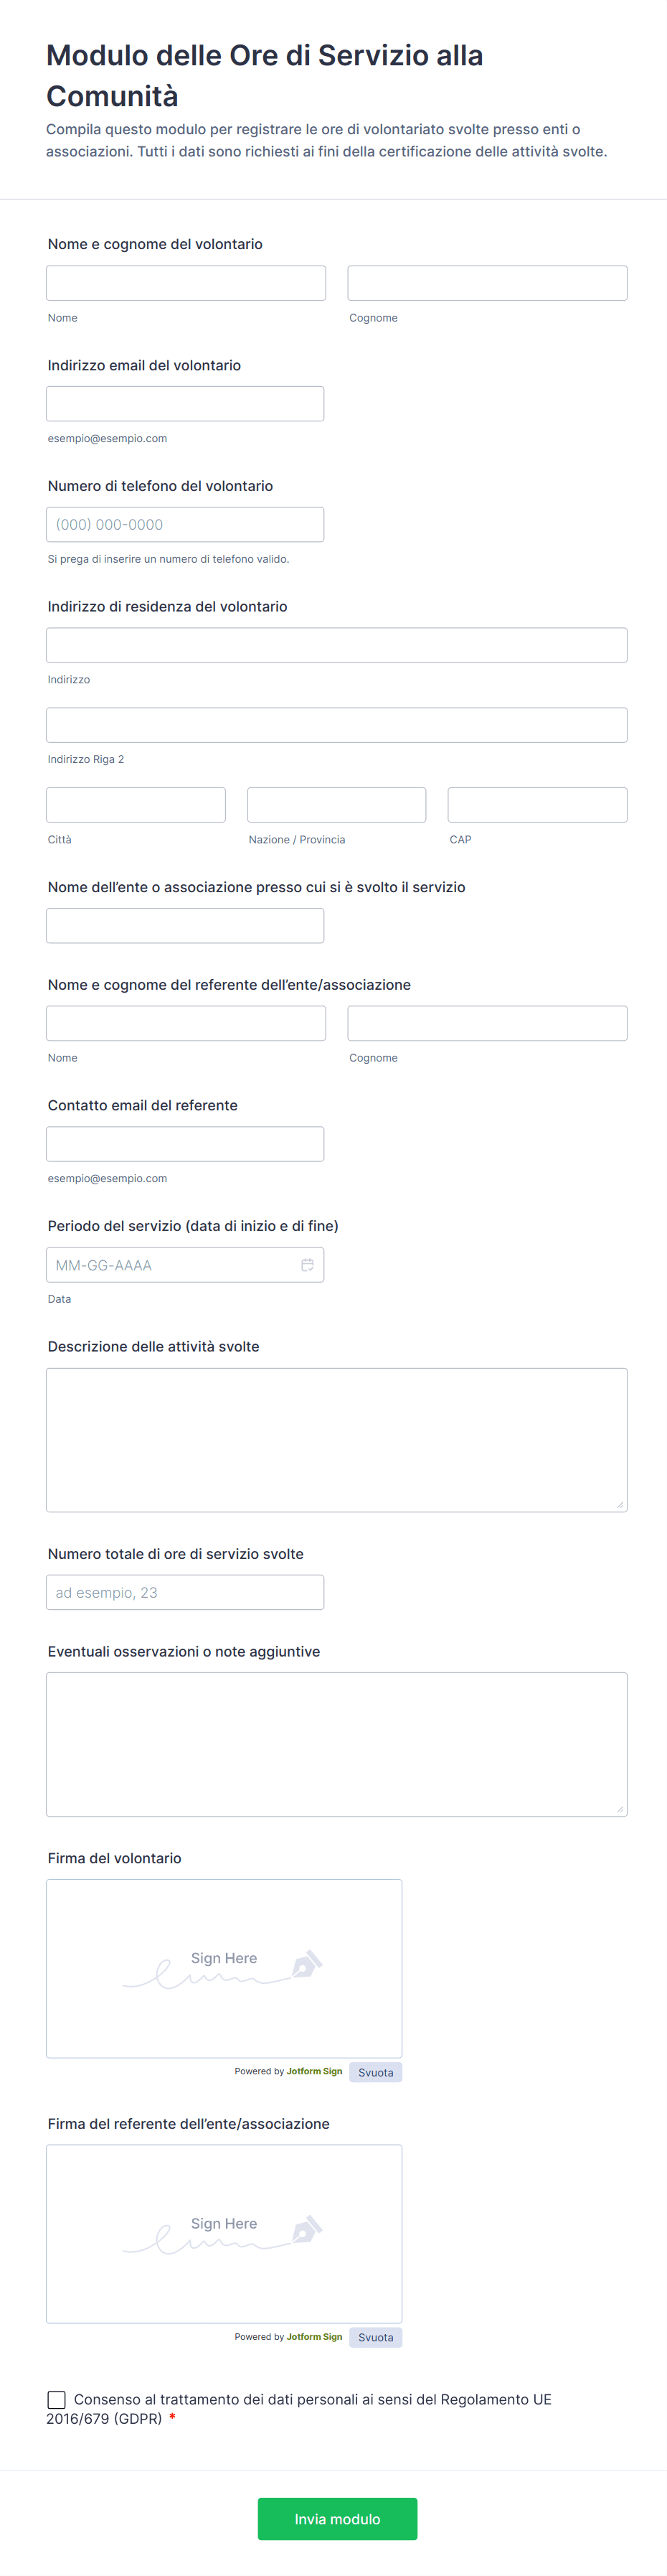Click the referente email contact field
The image size is (667, 2576).
coord(185,1144)
